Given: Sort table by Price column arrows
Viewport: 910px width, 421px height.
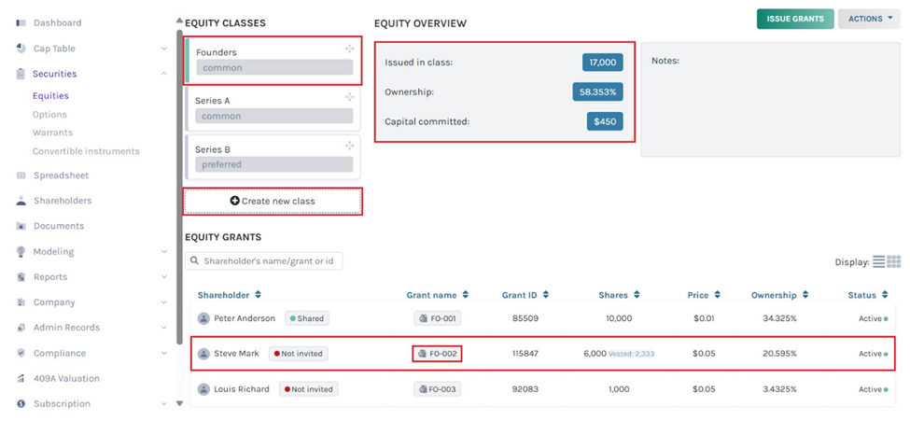Looking at the screenshot, I should (x=718, y=295).
